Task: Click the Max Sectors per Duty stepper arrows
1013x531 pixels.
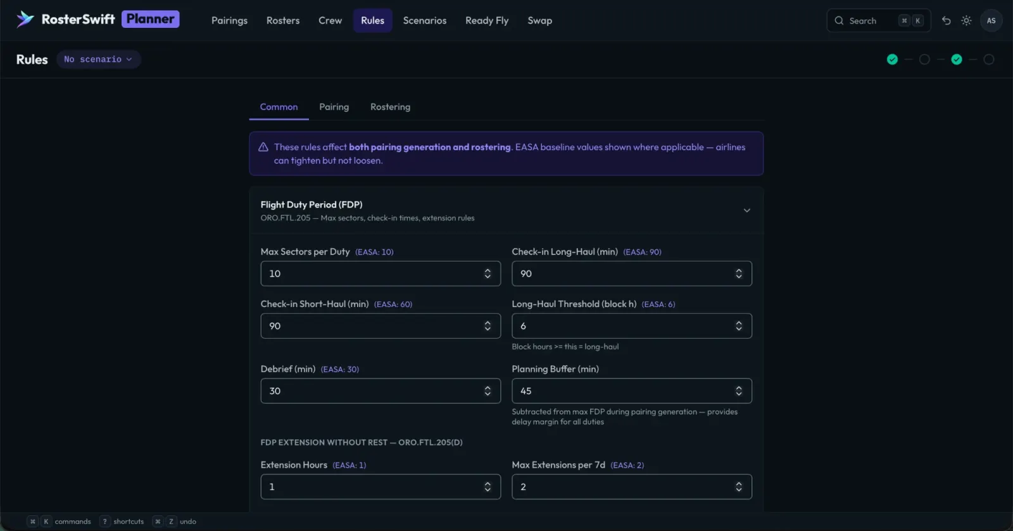Action: (x=488, y=273)
